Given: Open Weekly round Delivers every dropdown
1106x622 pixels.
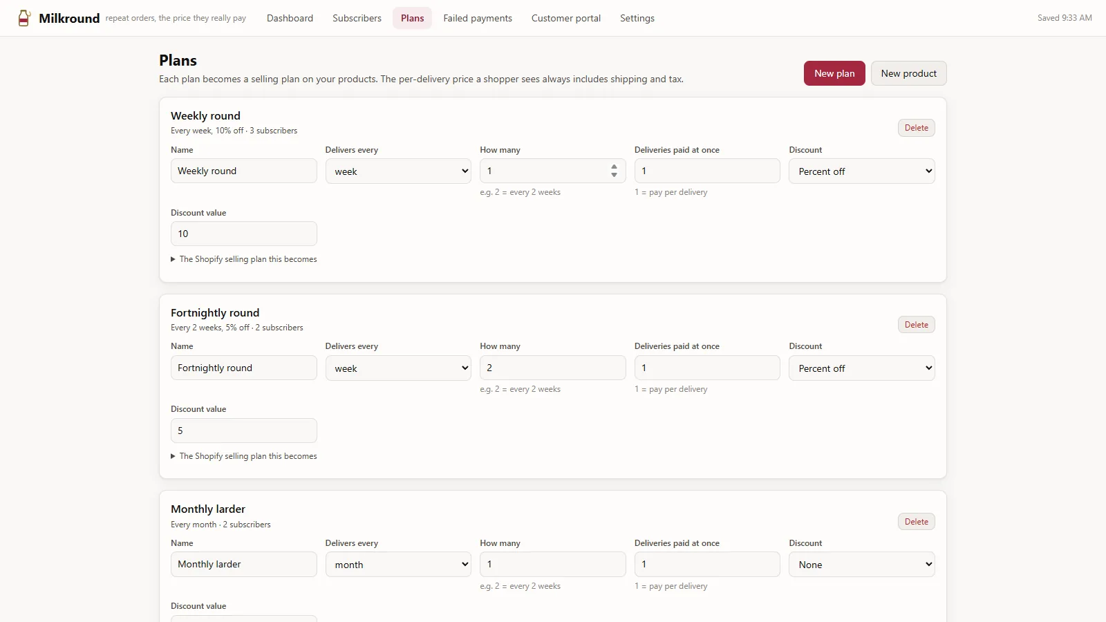Looking at the screenshot, I should tap(398, 171).
